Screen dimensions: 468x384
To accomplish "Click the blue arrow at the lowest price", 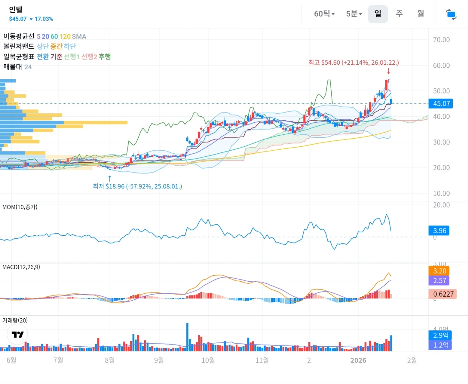I will (x=110, y=178).
